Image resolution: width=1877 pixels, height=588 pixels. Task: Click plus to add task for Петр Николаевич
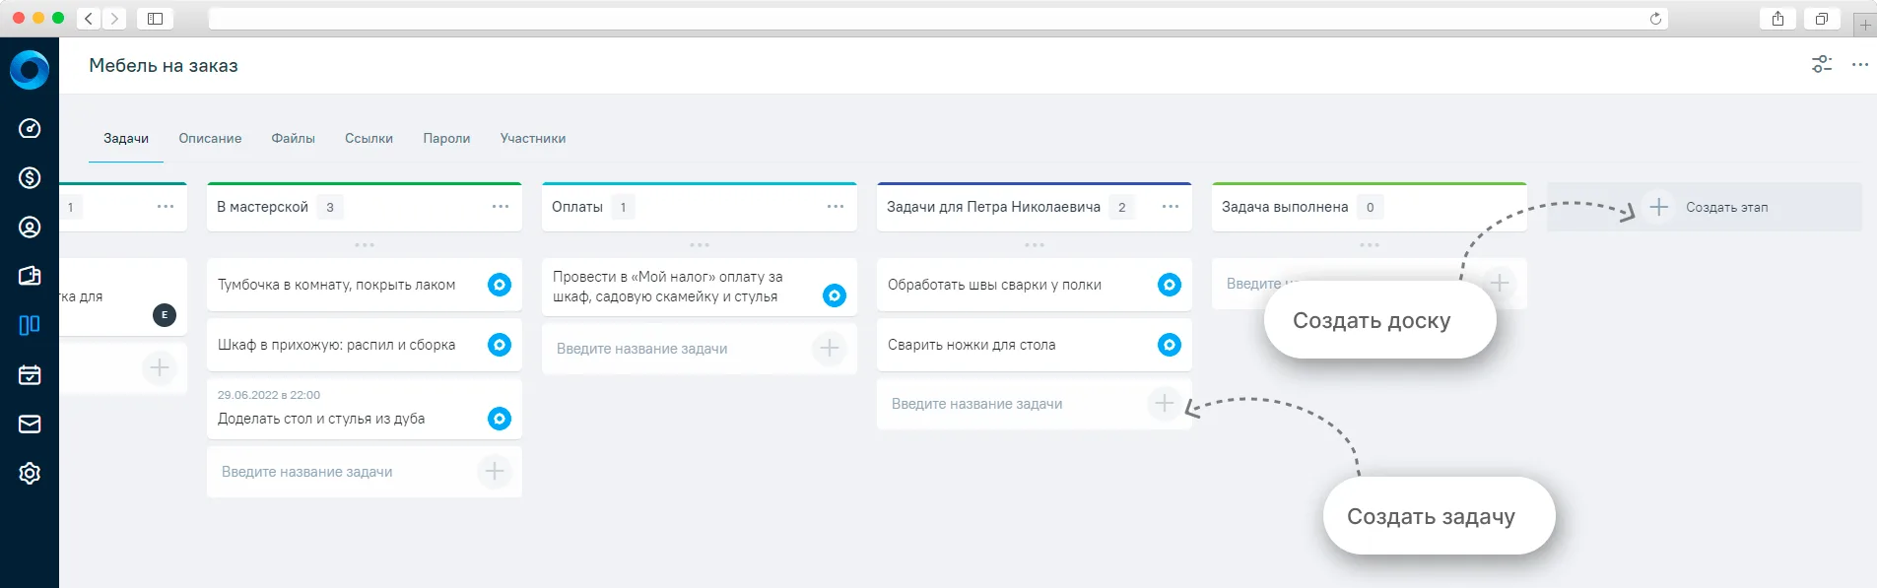pyautogui.click(x=1165, y=403)
